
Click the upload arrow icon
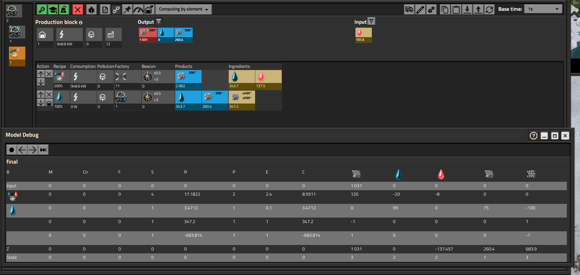tap(478, 10)
